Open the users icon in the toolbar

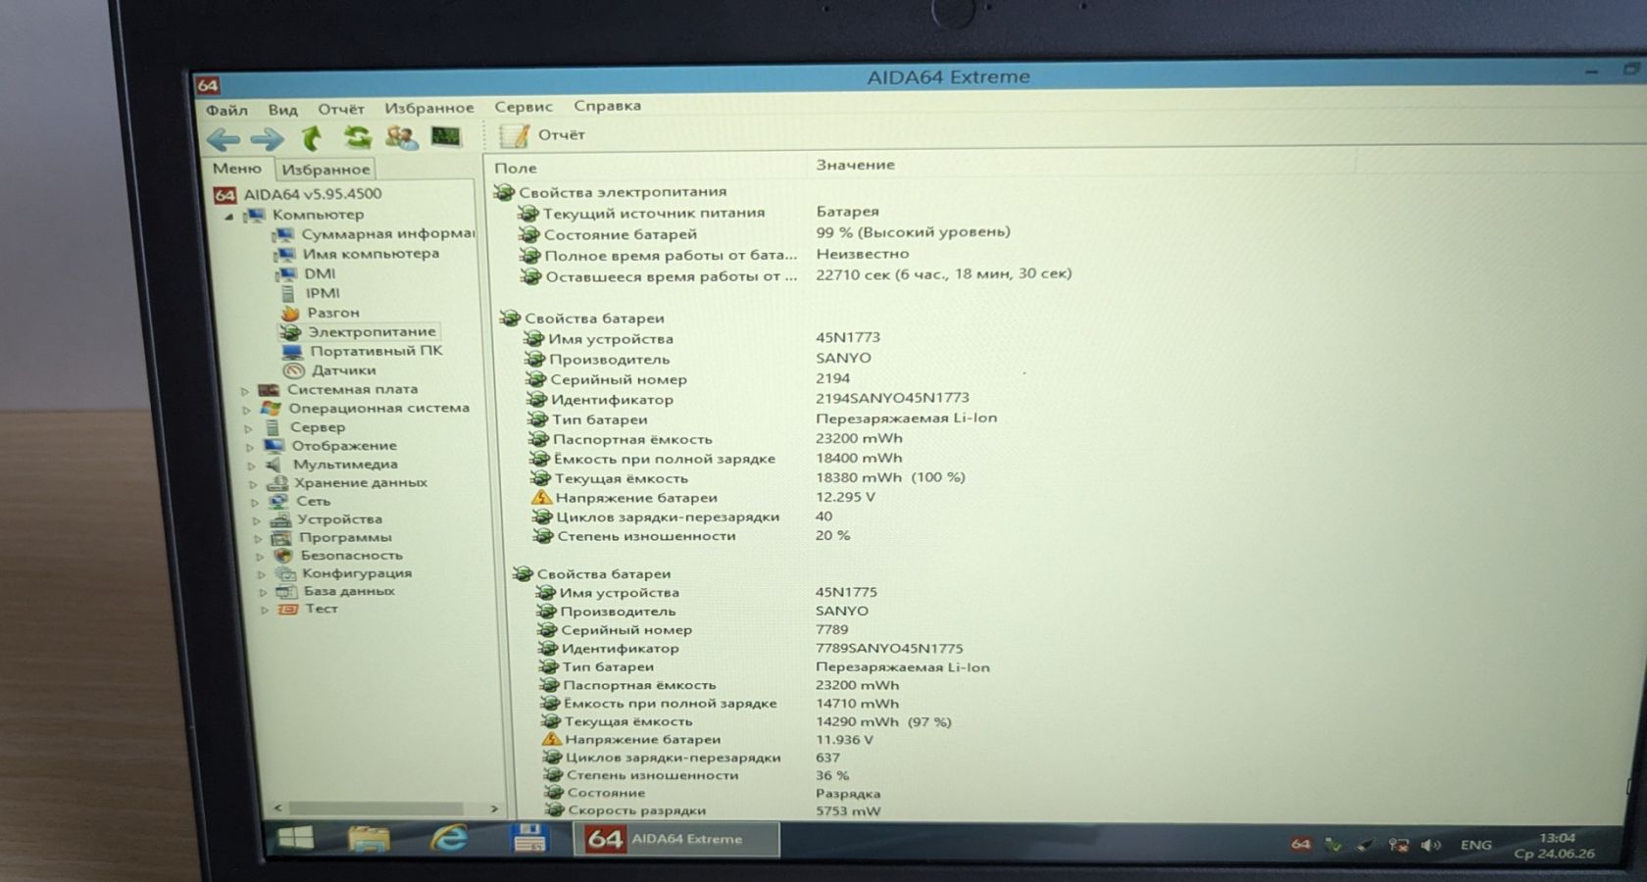pyautogui.click(x=401, y=137)
